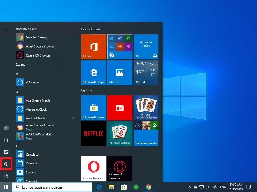Click the pen workspace tray icon
The width and height of the screenshot is (257, 192).
tap(215, 187)
